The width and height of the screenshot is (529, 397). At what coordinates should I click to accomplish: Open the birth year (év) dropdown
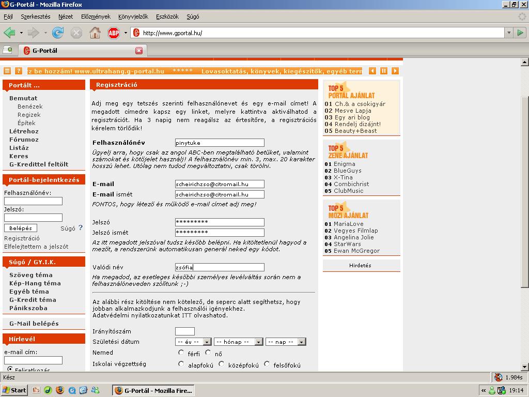pyautogui.click(x=193, y=342)
